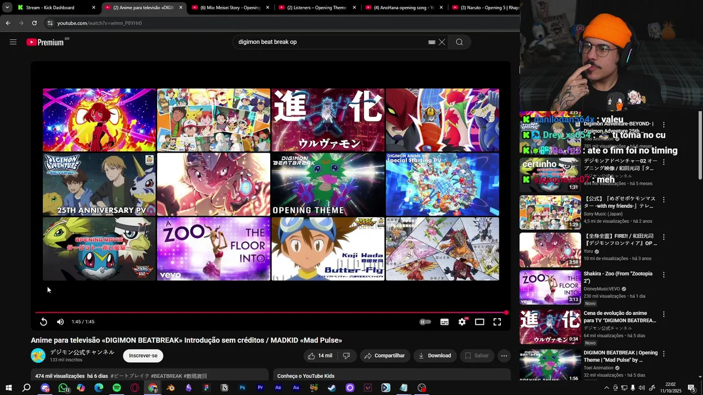Viewport: 703px width, 395px height.
Task: Click the Salvar button
Action: (477, 356)
